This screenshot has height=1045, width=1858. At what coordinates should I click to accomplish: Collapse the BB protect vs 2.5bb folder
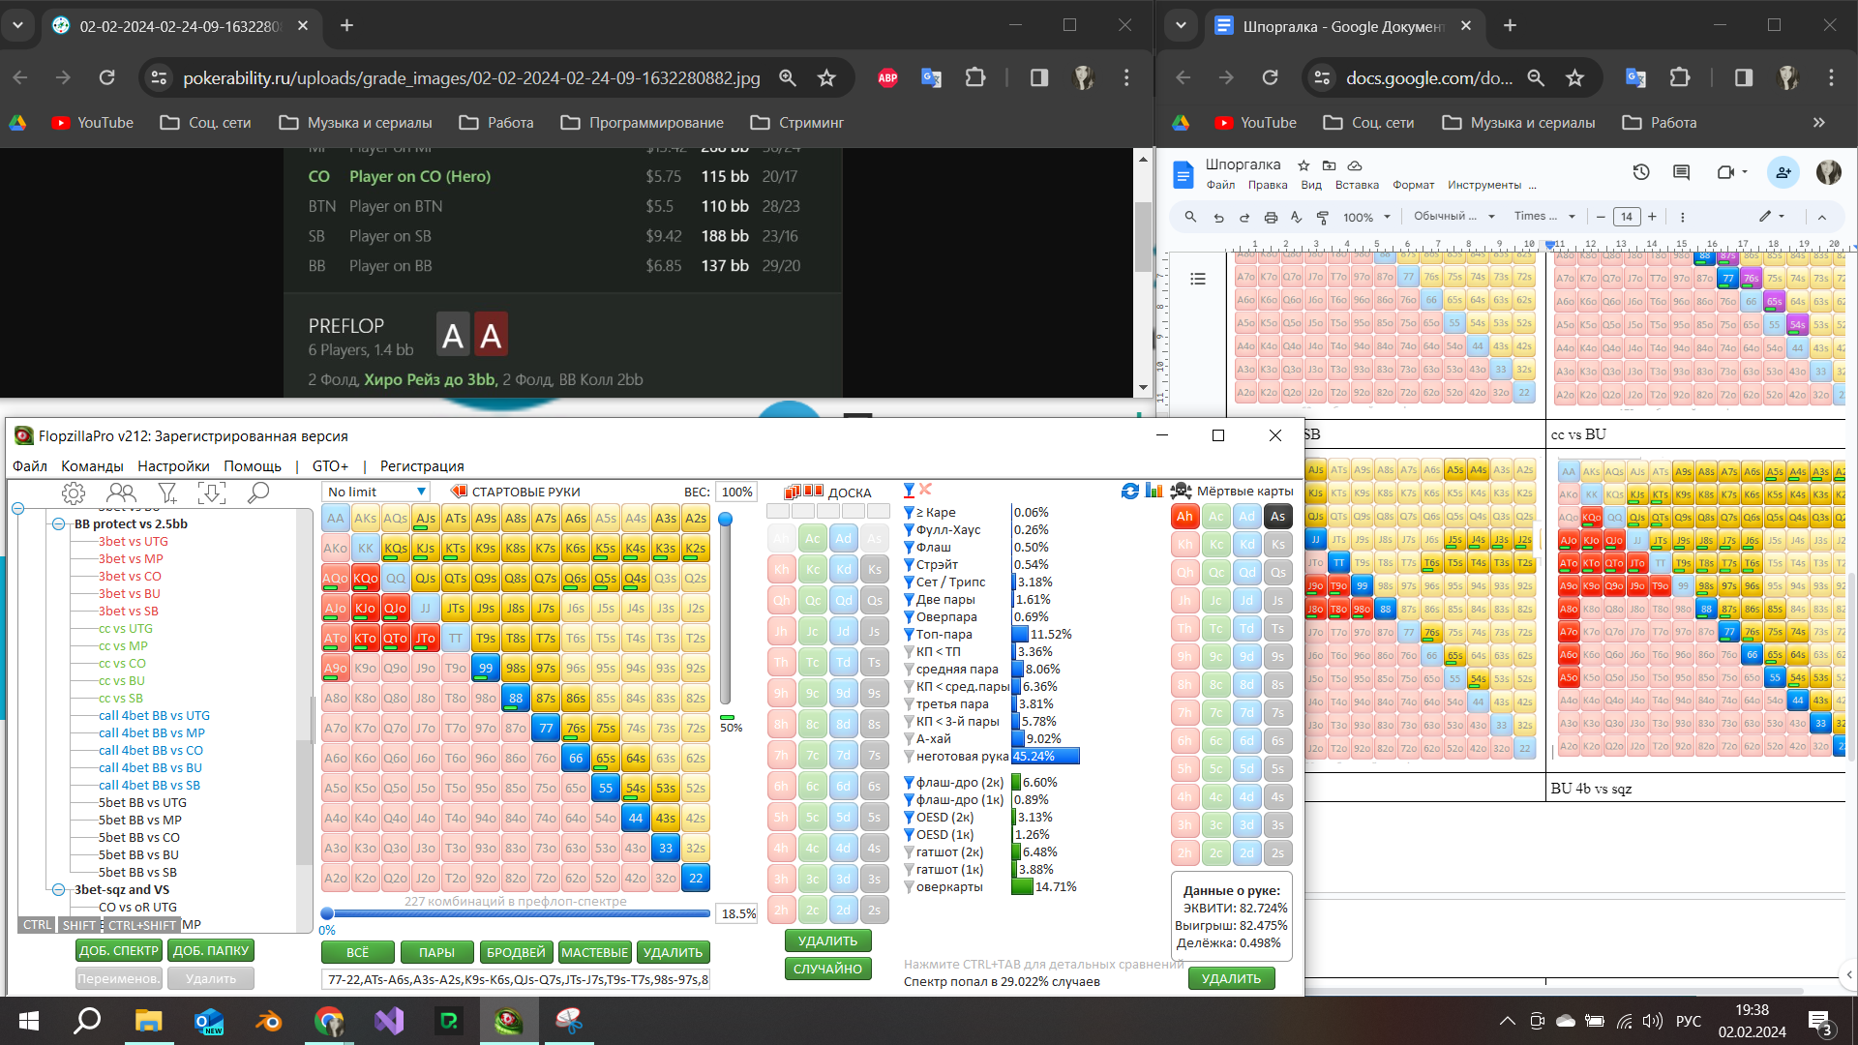click(x=58, y=524)
